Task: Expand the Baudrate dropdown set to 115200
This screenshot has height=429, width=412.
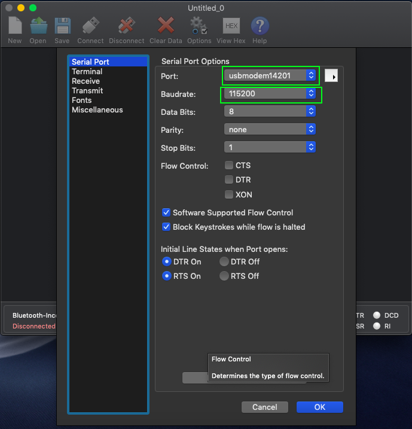Action: pos(271,94)
